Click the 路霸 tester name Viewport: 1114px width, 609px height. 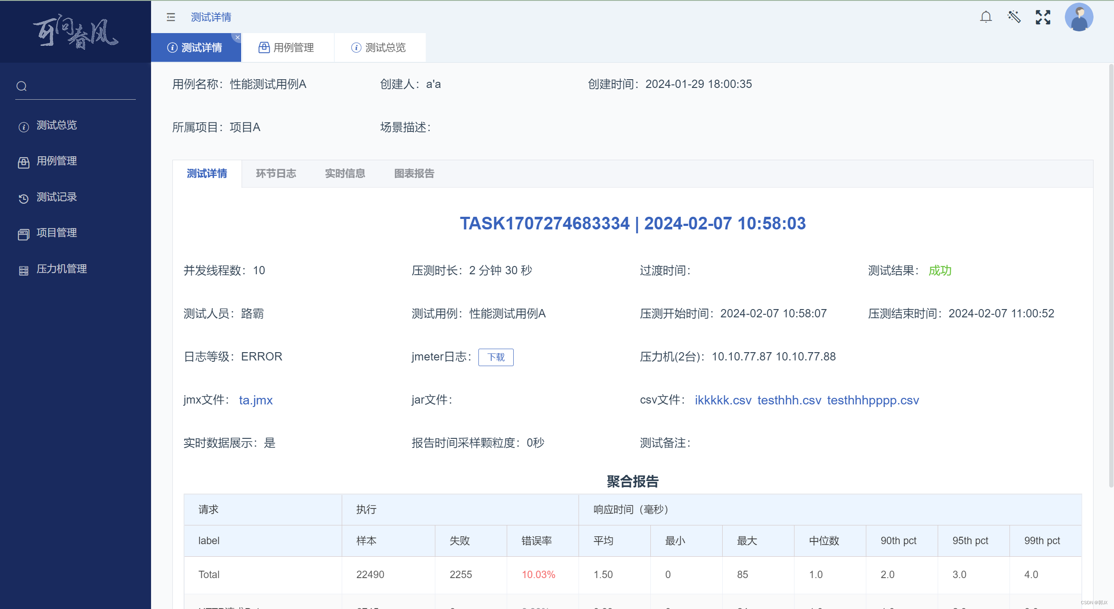(x=252, y=313)
